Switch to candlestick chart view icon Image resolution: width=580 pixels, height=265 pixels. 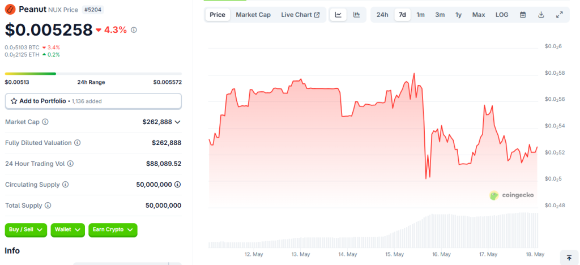click(x=357, y=15)
